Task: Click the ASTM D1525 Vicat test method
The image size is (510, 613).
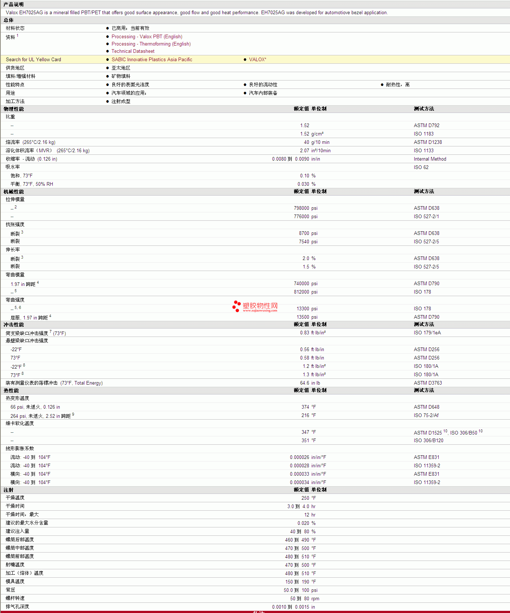Action: pos(428,432)
